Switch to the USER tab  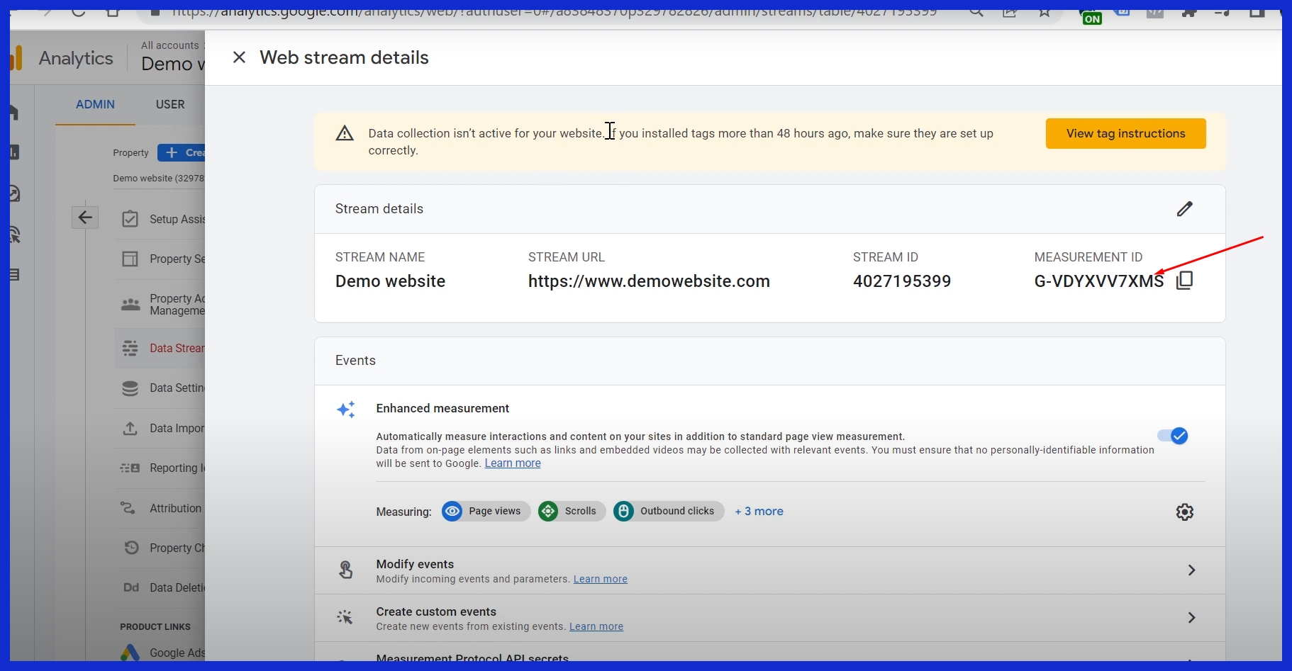(x=170, y=104)
